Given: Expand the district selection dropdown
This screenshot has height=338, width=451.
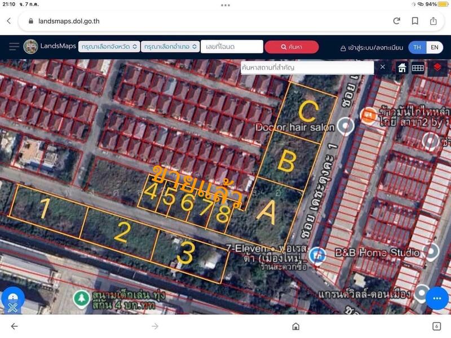Looking at the screenshot, I should [169, 47].
